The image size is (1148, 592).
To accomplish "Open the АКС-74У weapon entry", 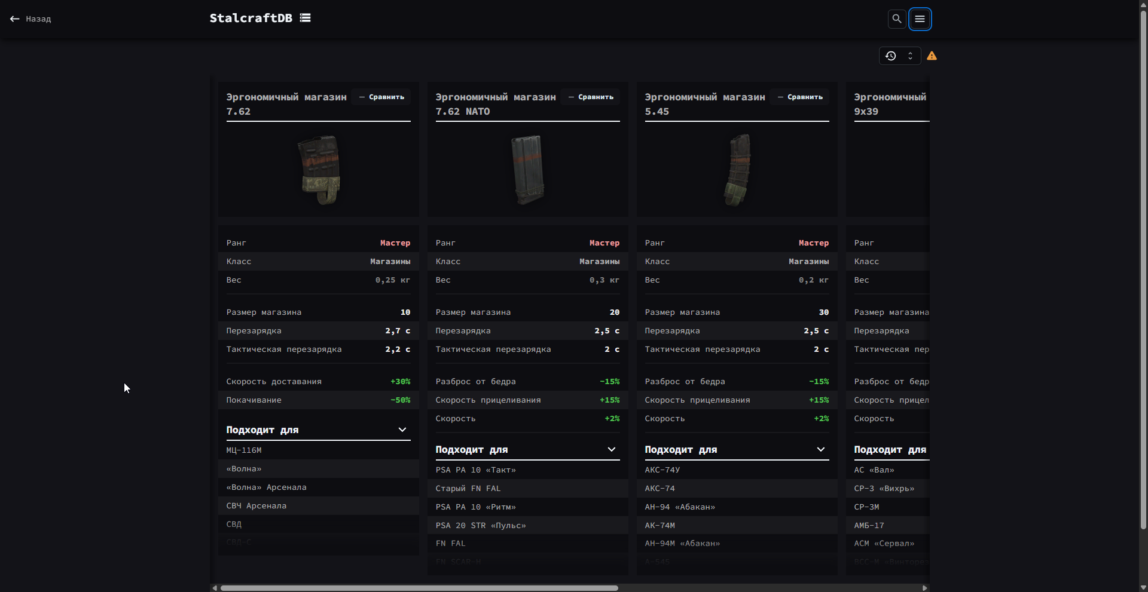I will pyautogui.click(x=662, y=470).
